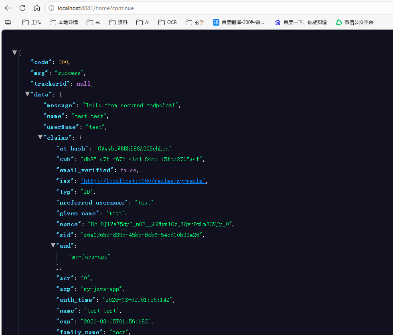Open the 百度翻译 bookmark
This screenshot has width=393, height=335.
(x=239, y=22)
